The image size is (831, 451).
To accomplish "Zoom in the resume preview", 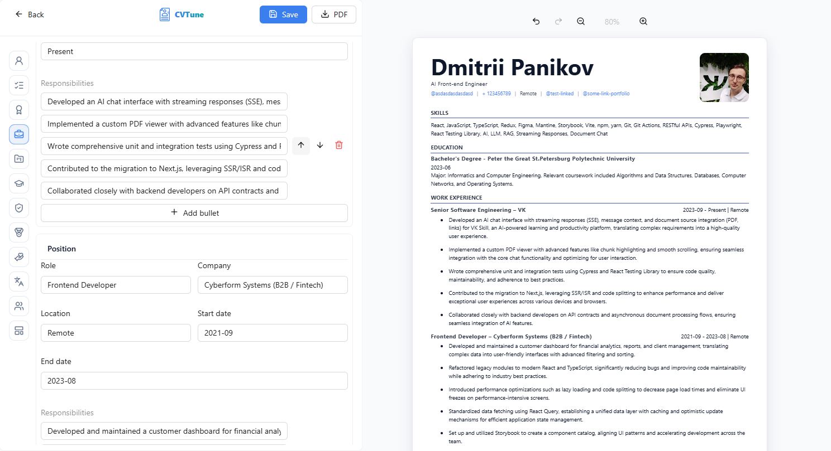I will (643, 21).
